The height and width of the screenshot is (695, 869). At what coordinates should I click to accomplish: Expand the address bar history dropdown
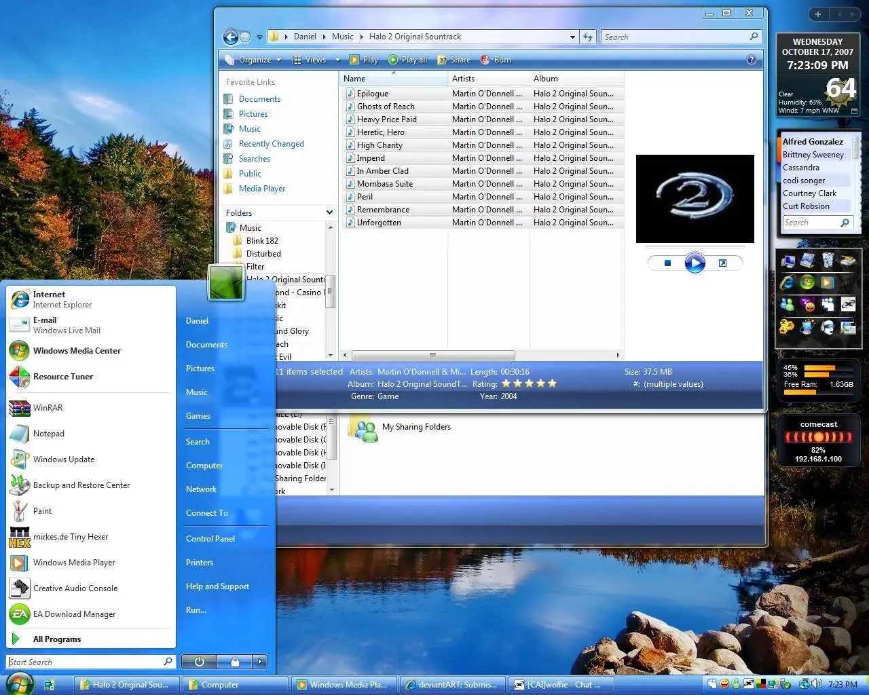(572, 37)
